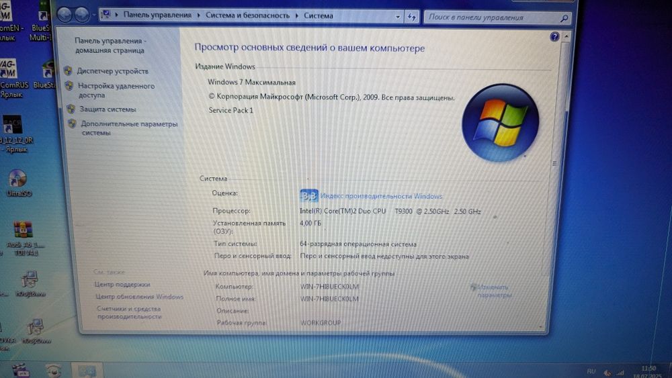Click the RU language indicator in the taskbar

(591, 371)
